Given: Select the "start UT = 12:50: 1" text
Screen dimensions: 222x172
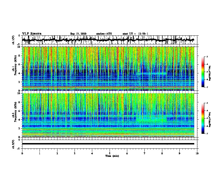Looking at the screenshot, I should pyautogui.click(x=135, y=34).
